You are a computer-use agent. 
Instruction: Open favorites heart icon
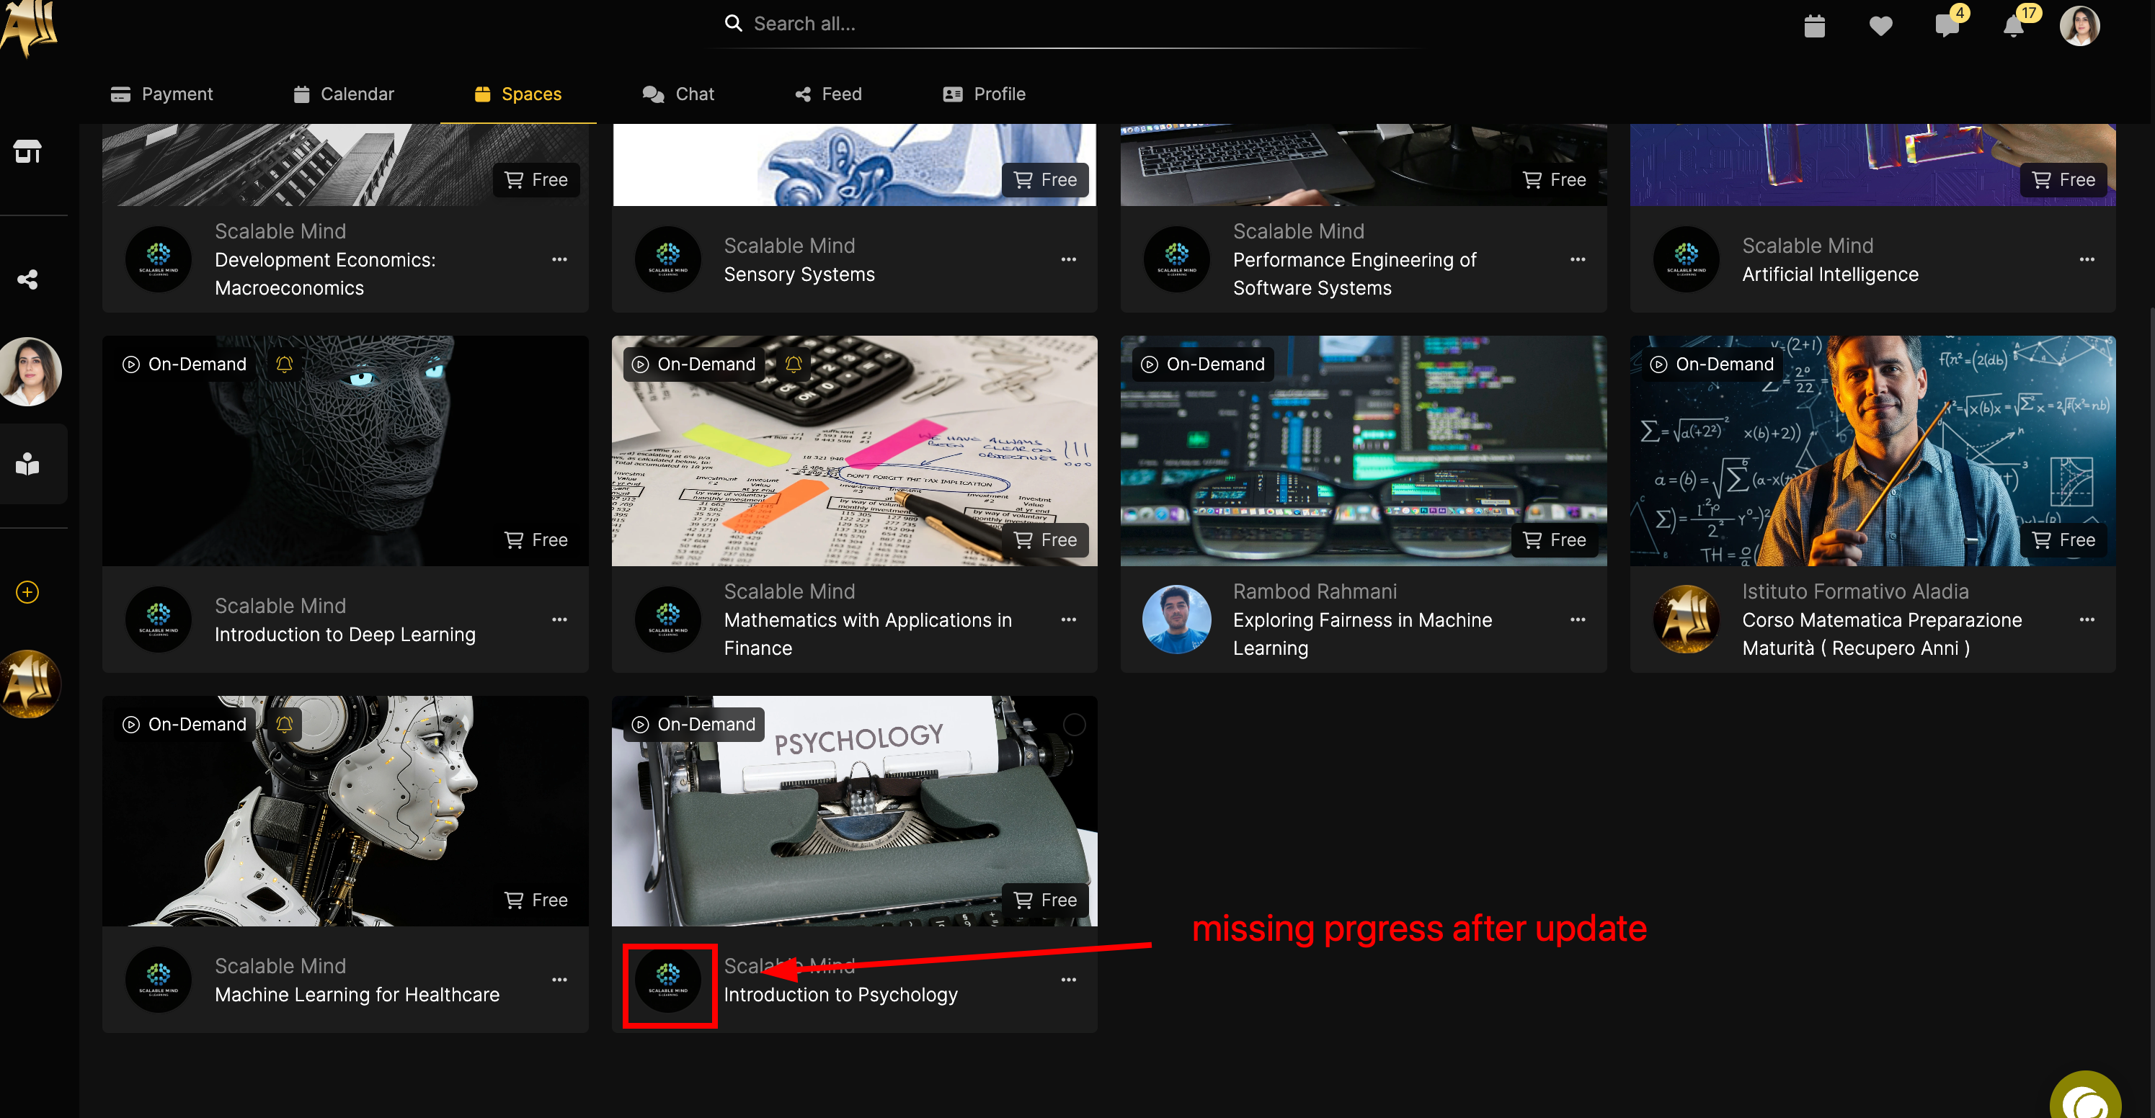[1880, 26]
